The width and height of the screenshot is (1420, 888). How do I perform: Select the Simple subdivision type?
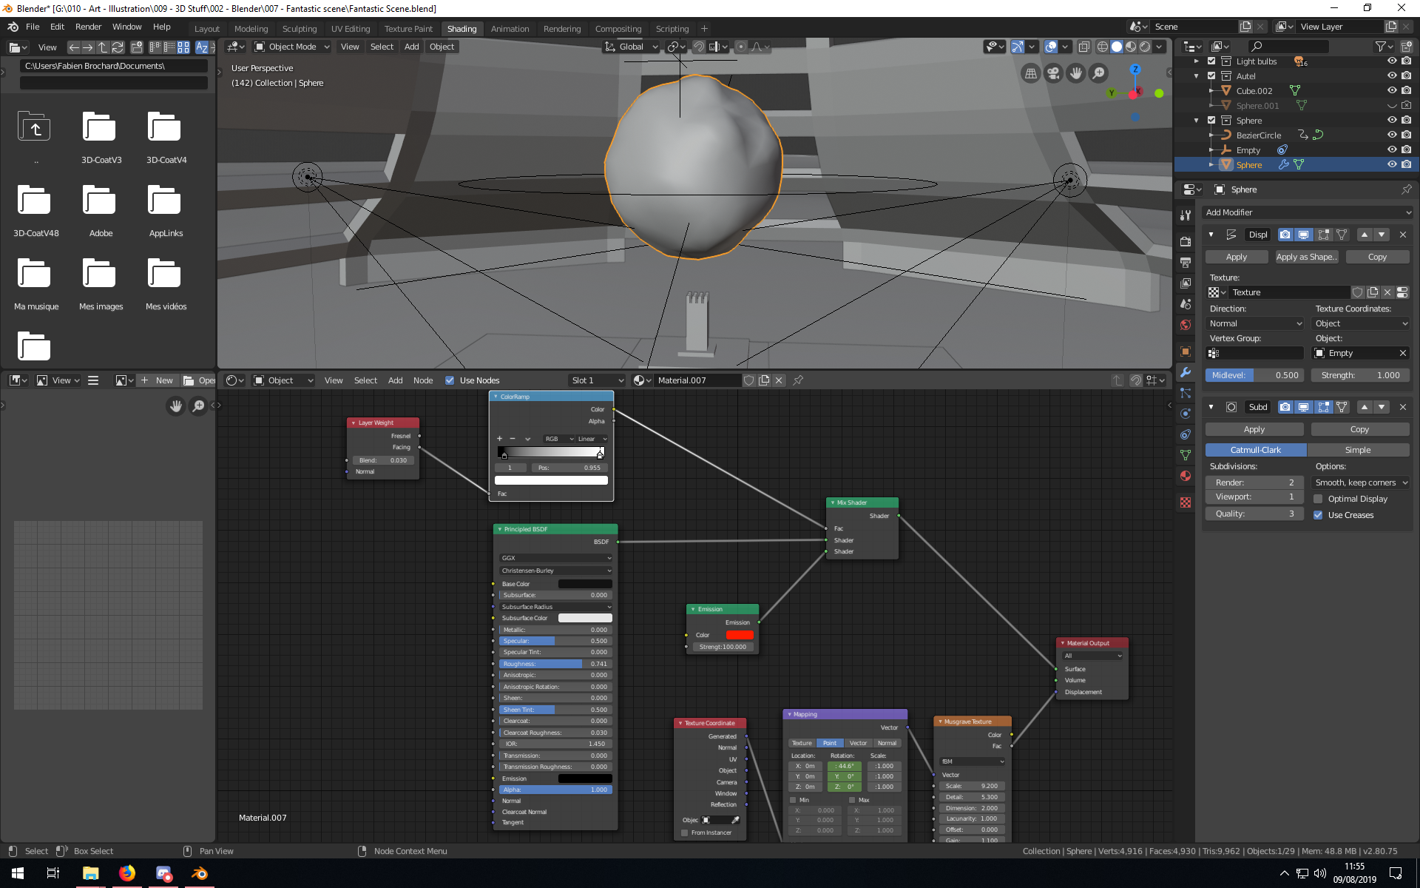tap(1357, 450)
